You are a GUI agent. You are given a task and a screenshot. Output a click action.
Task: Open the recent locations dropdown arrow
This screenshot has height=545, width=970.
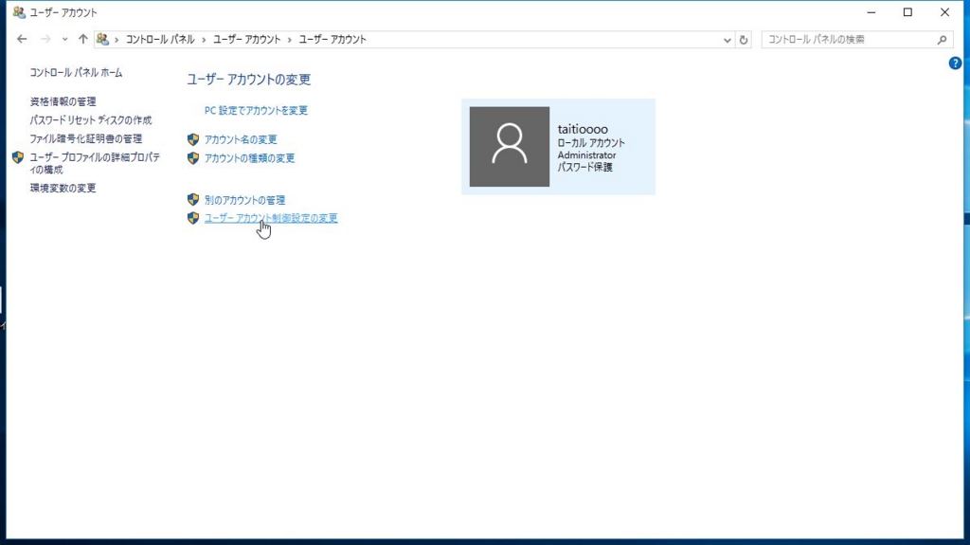[64, 39]
